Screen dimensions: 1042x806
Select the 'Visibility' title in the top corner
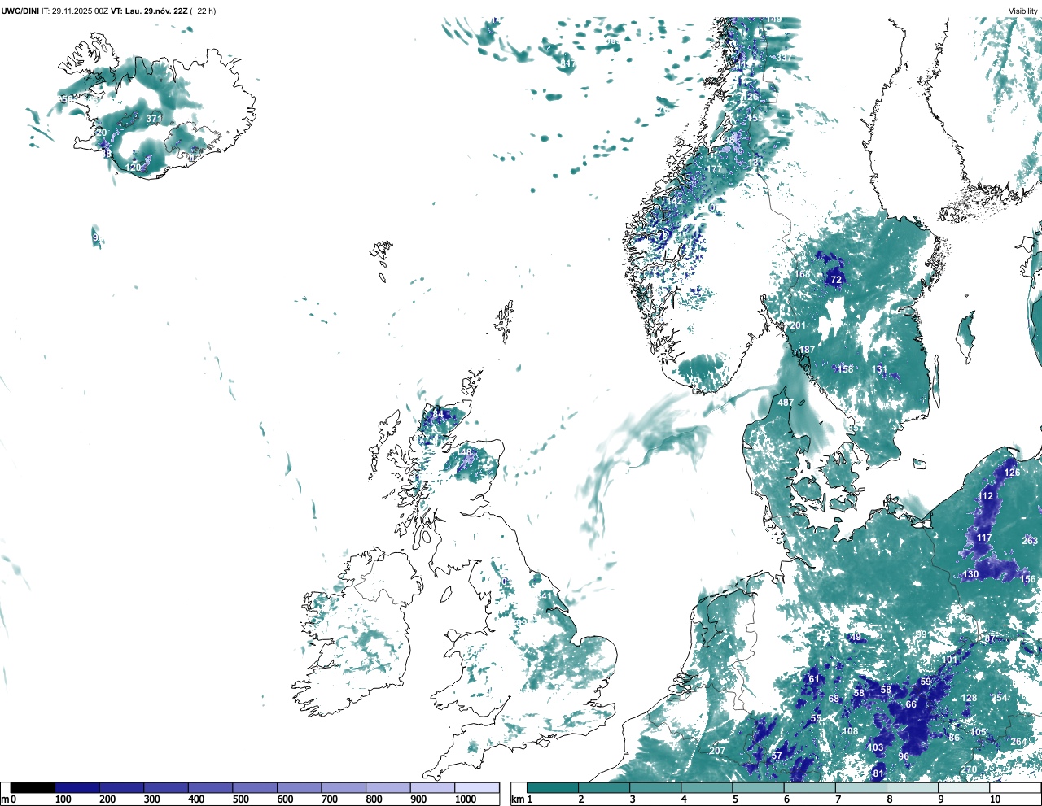point(1023,11)
